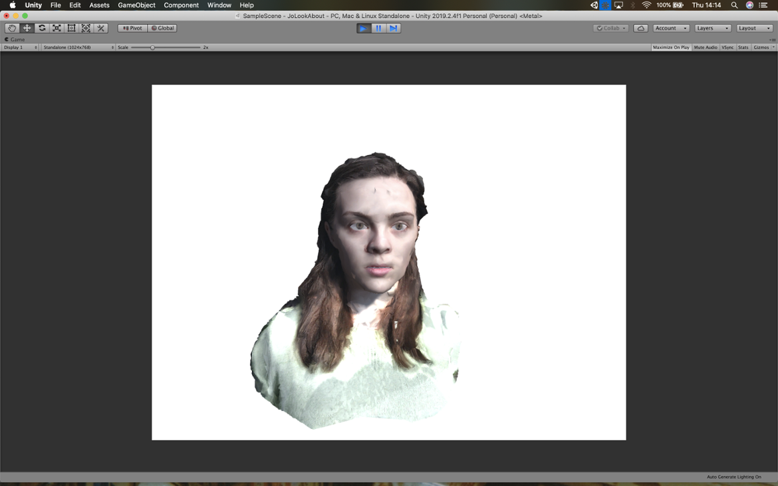Open the GameObject menu
The image size is (778, 486).
(x=136, y=5)
